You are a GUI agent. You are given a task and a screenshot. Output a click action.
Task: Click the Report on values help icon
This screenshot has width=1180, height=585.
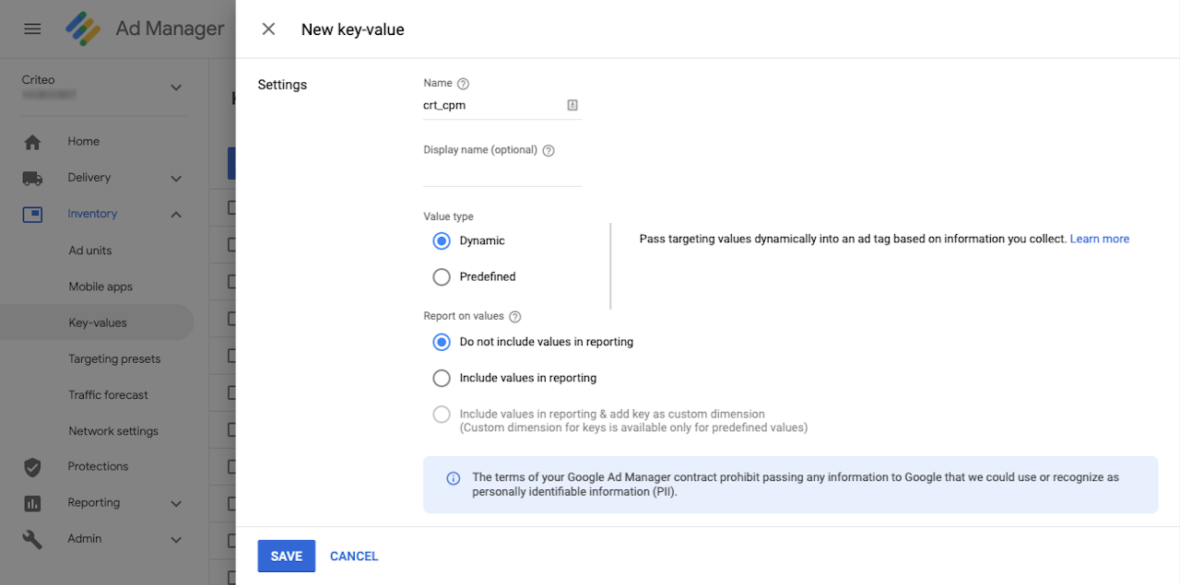click(515, 317)
